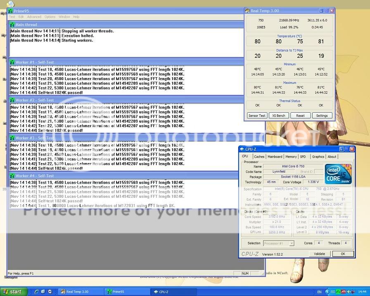Click the Real Temp title bar icon

tap(247, 11)
